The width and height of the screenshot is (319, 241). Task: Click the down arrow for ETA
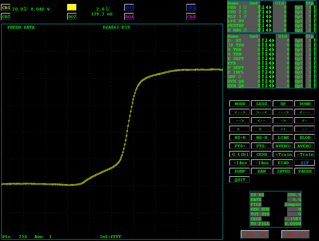click(x=266, y=63)
